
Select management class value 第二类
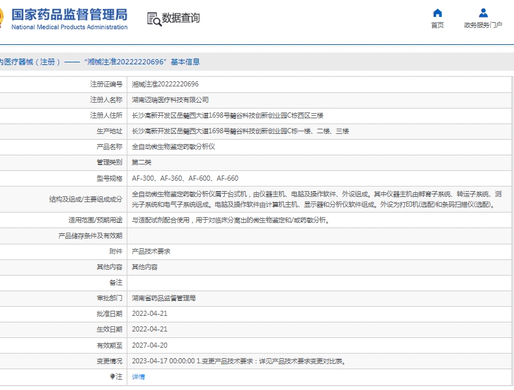[142, 162]
